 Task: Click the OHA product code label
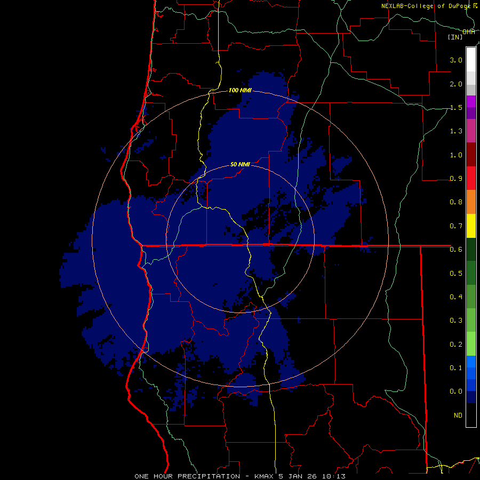point(469,32)
